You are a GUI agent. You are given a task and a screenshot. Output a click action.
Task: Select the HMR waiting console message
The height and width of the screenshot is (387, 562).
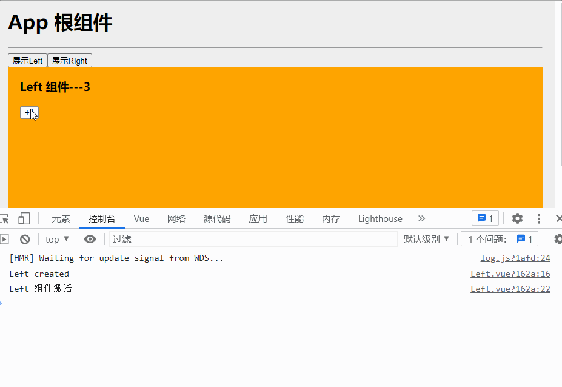click(116, 258)
